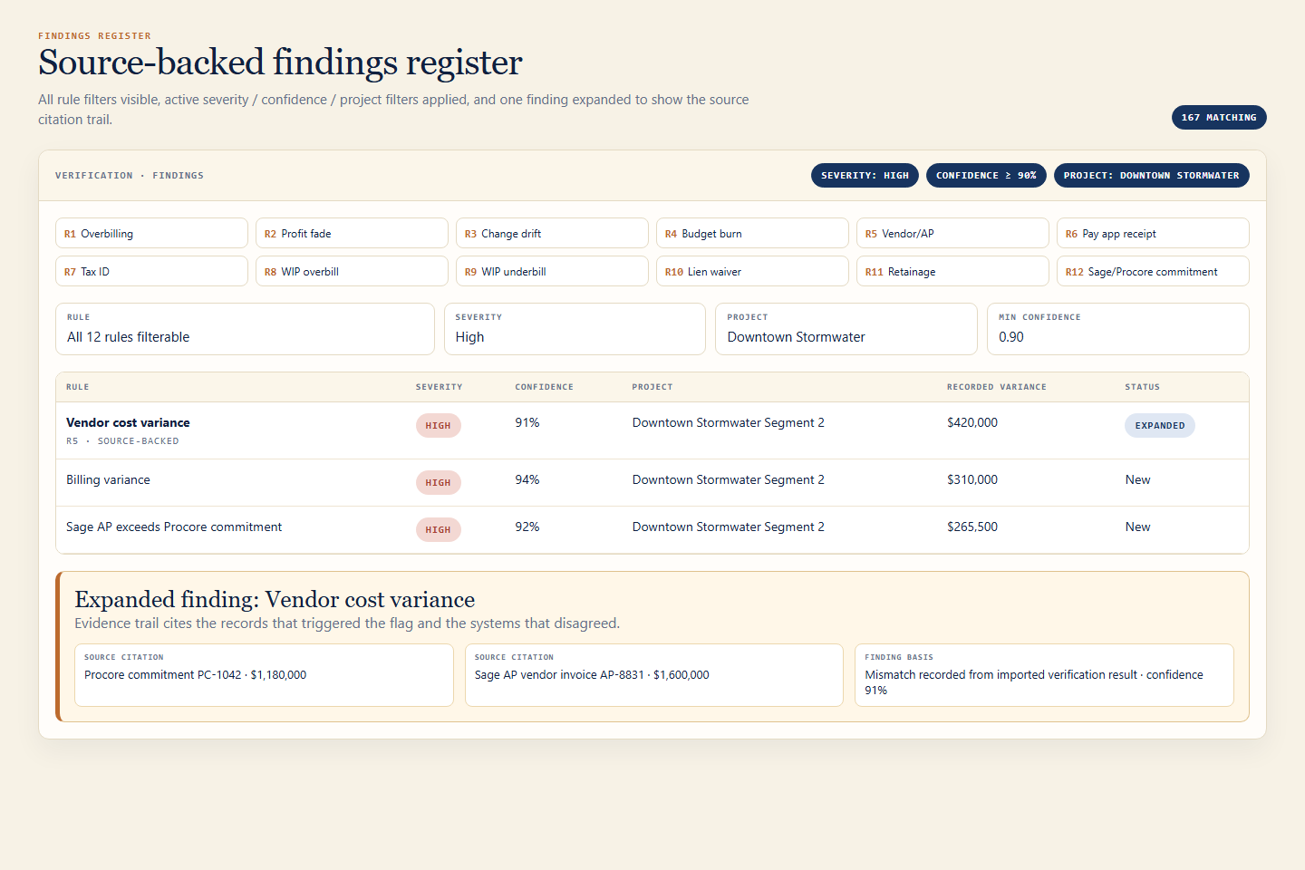Click the R5 · Source-backed sublabel
The image size is (1305, 870).
click(x=122, y=441)
